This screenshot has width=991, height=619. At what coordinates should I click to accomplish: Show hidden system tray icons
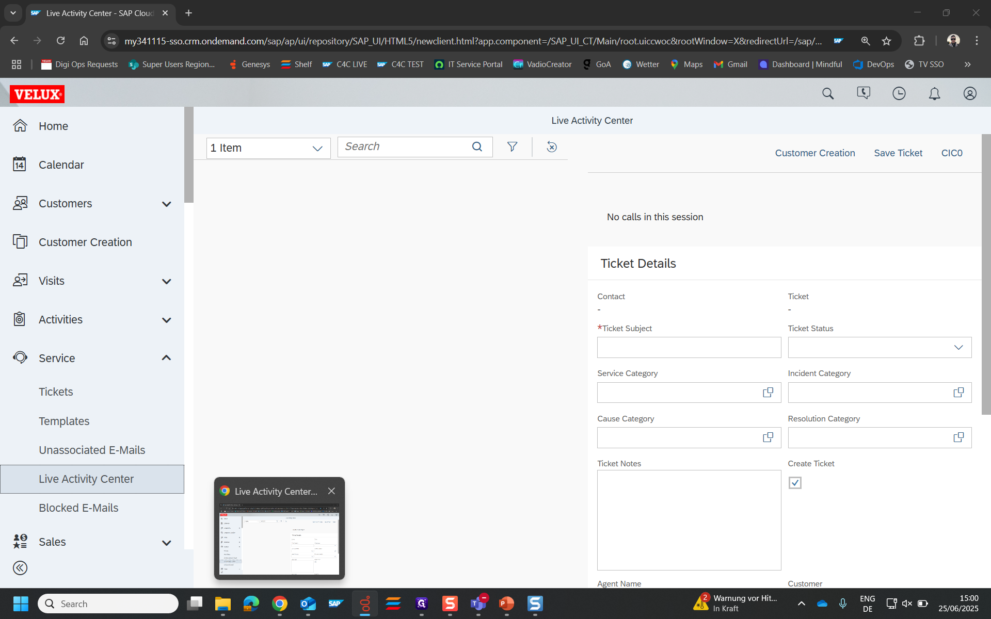(801, 604)
